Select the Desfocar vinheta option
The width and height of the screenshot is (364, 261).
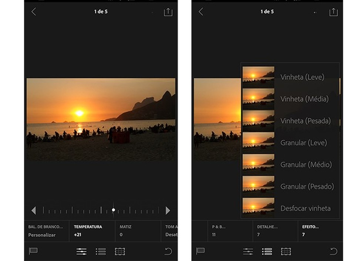(304, 208)
